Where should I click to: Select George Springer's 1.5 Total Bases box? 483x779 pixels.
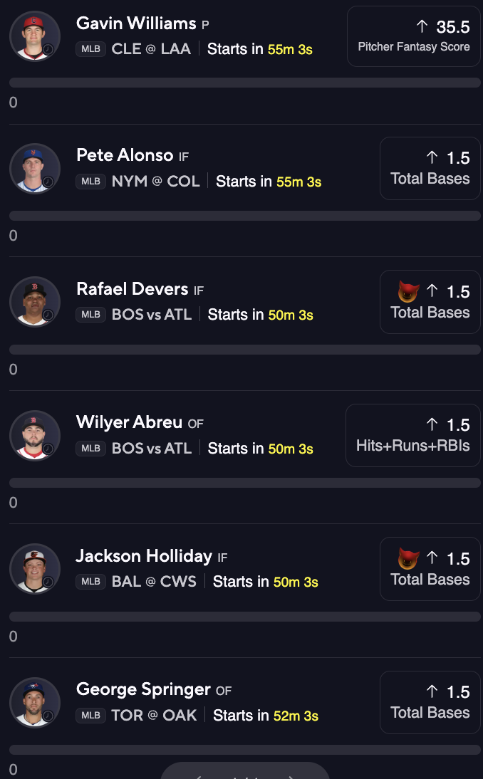pyautogui.click(x=430, y=702)
